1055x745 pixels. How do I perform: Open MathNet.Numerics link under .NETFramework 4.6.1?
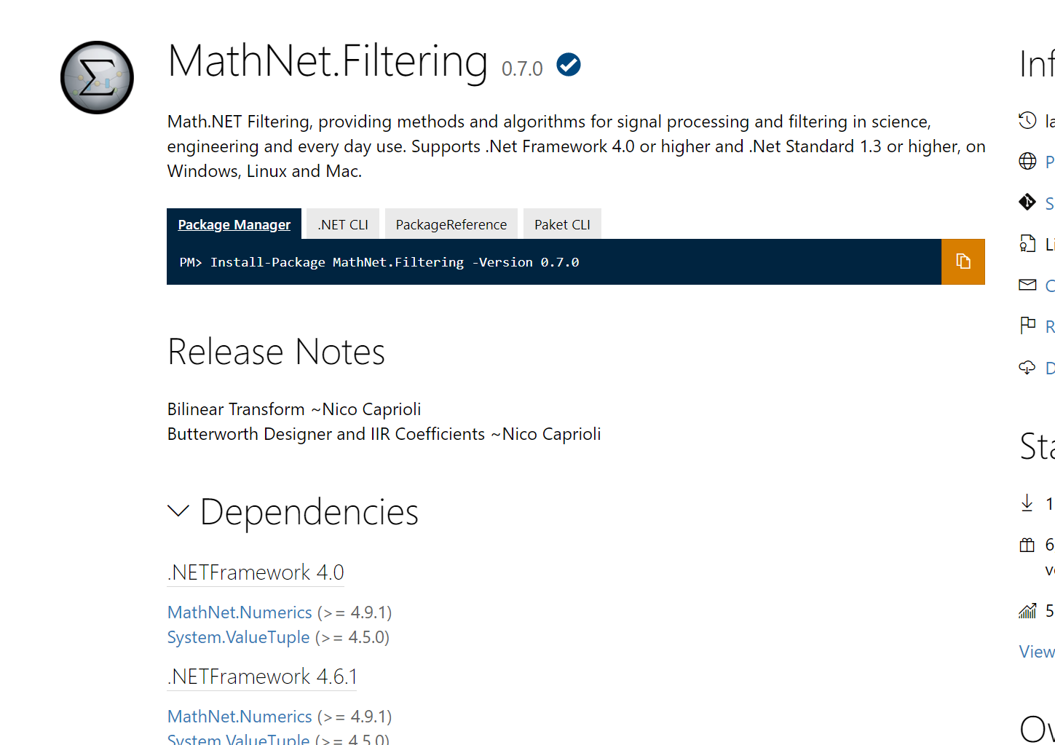(x=240, y=717)
